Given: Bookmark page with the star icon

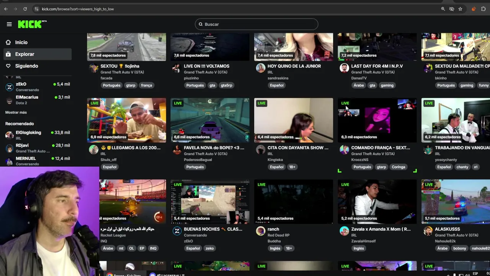Looking at the screenshot, I should click(x=460, y=9).
